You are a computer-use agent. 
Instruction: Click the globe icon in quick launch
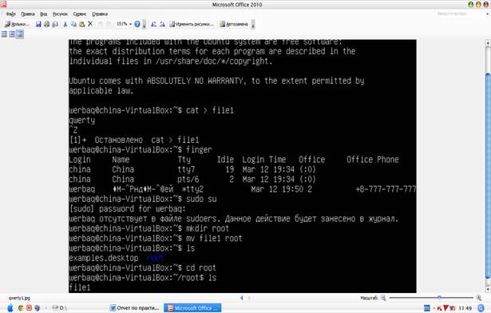[x=38, y=308]
